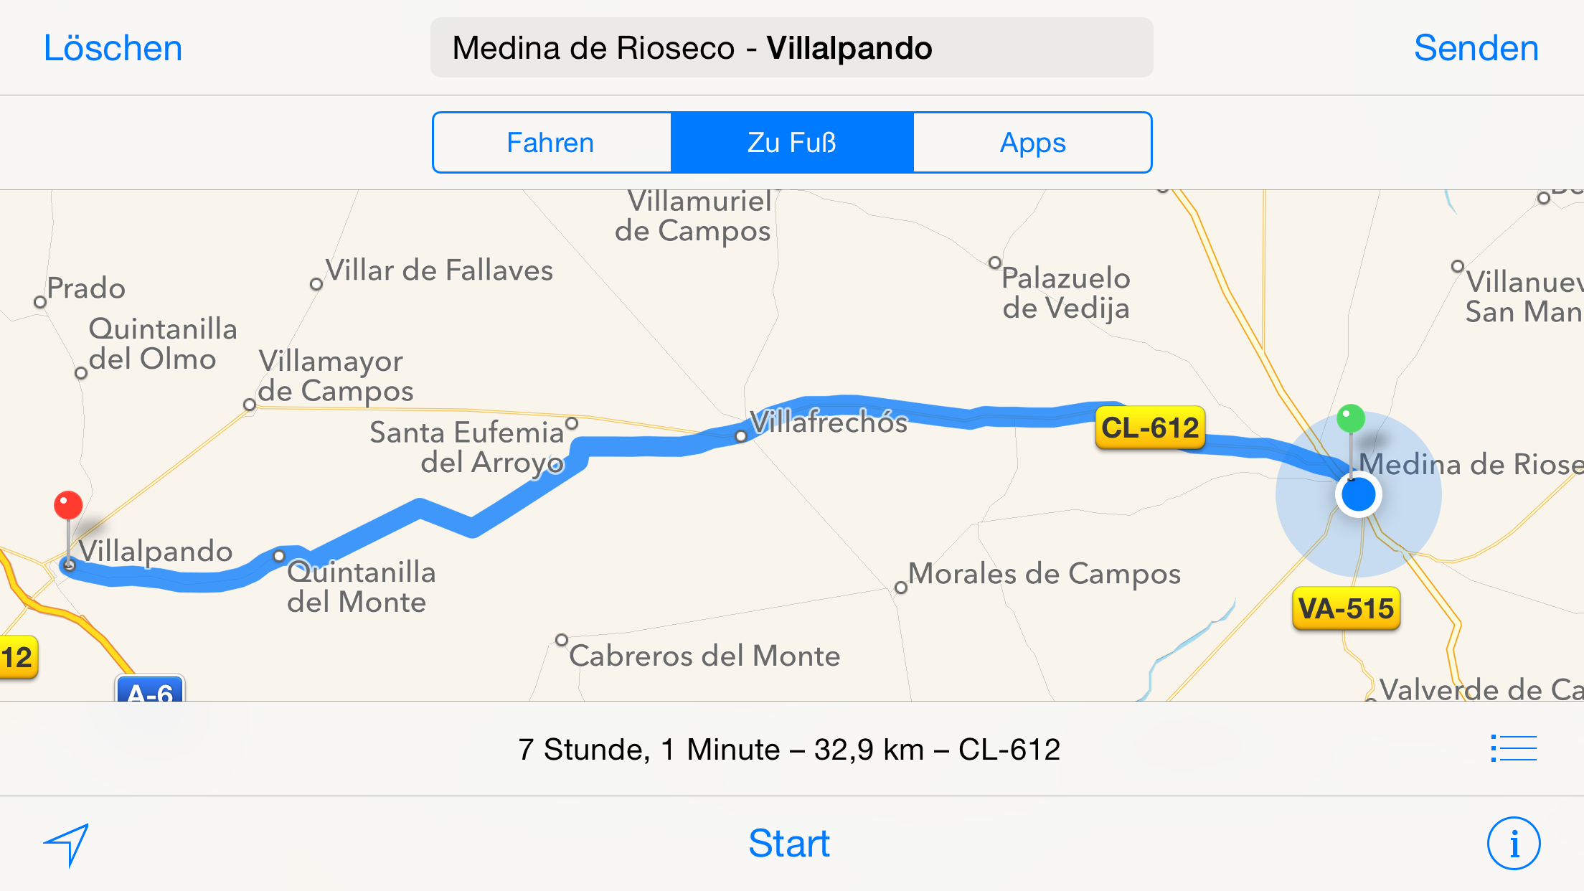Tap the VA-515 road shield
1584x891 pixels.
1346,609
